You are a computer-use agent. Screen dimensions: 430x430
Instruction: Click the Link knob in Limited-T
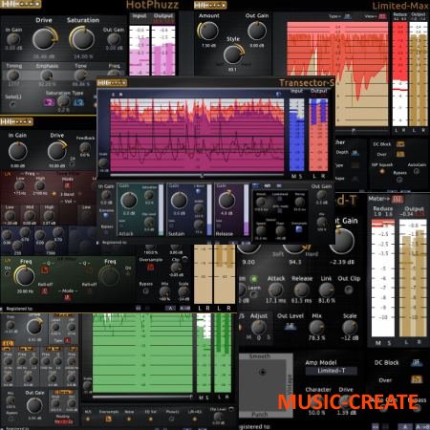click(327, 290)
